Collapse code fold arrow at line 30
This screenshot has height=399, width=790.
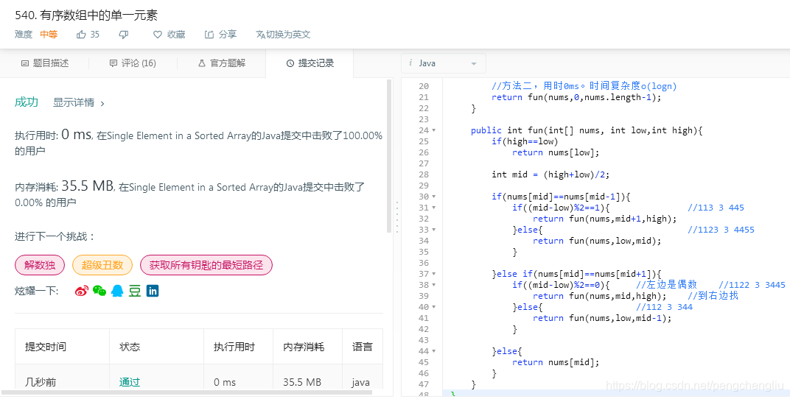click(434, 197)
